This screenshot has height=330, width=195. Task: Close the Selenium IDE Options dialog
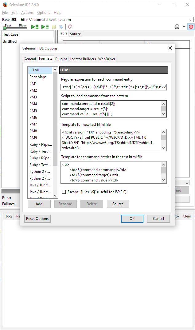[x=170, y=48]
